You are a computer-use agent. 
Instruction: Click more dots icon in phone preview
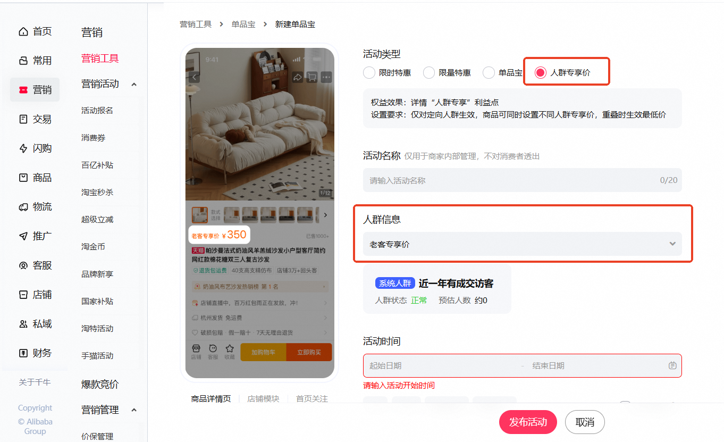pos(326,77)
